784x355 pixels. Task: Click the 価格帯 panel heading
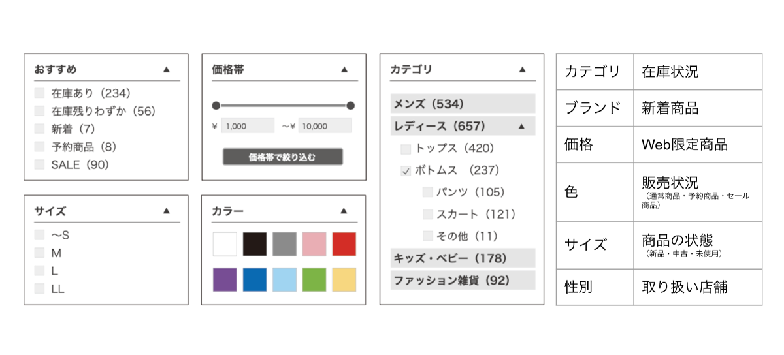(x=228, y=69)
